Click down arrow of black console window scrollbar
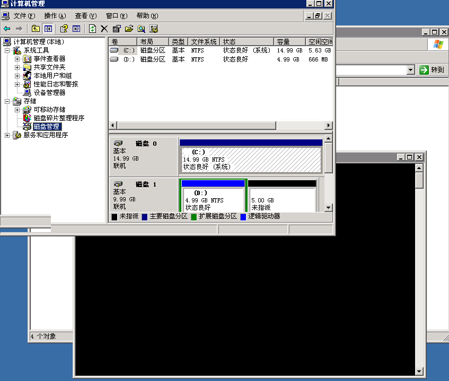Image resolution: width=449 pixels, height=381 pixels. 419,371
